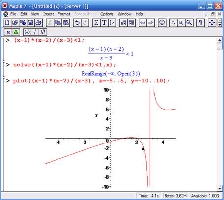
Task: Open the Edit menu
Action: coord(24,14)
